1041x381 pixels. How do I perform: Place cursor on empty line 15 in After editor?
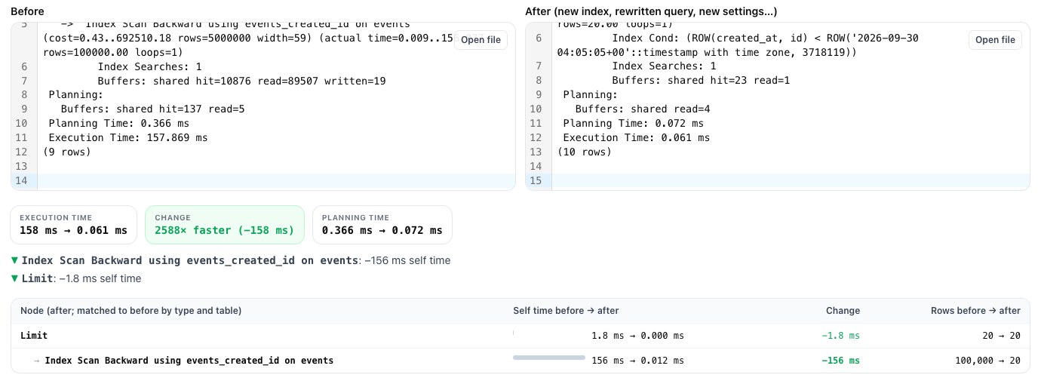[x=791, y=180]
